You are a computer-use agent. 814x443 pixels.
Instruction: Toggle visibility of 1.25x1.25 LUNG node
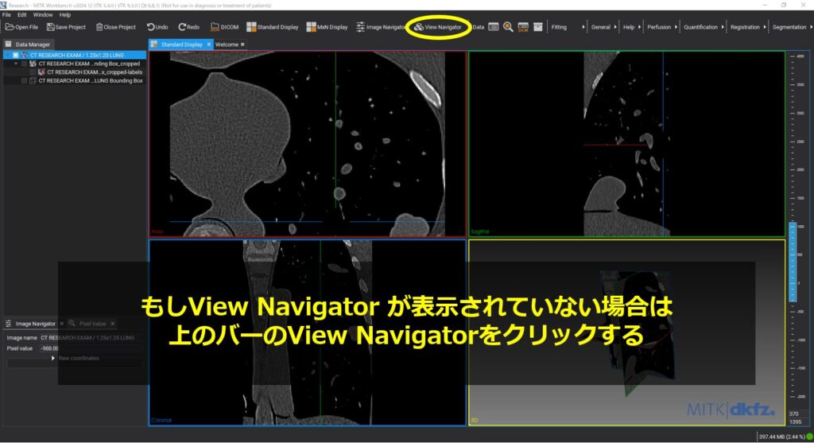(16, 55)
